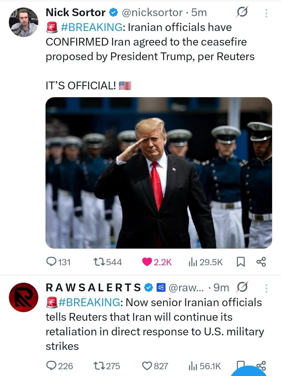Open Grok icon on Nick Sortor's post
281x376 pixels.
tap(241, 12)
